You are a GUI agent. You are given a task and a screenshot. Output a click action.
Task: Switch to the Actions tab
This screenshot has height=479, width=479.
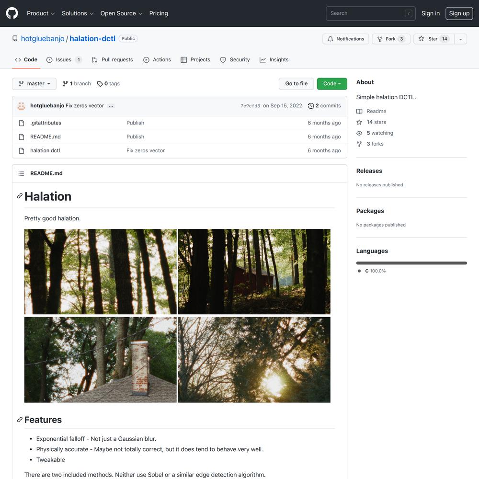(157, 60)
